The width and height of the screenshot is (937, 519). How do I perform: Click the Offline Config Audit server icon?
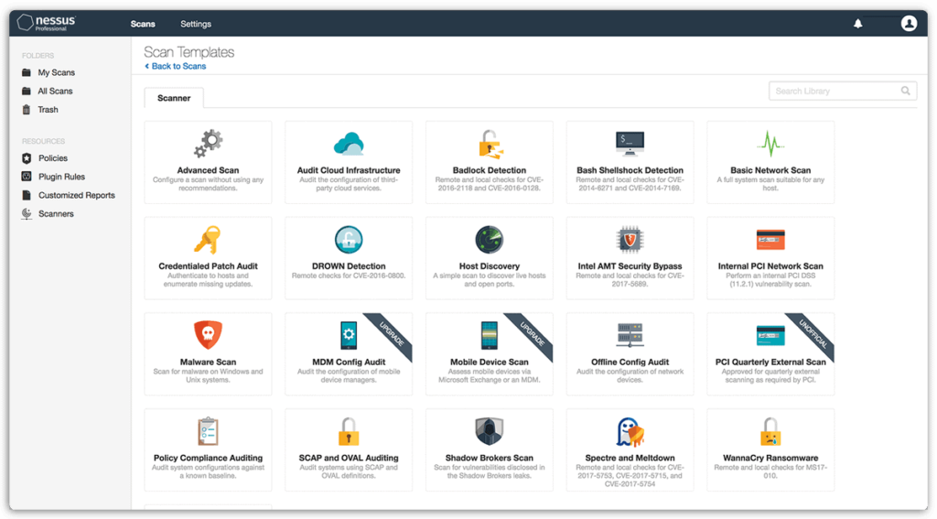point(630,335)
